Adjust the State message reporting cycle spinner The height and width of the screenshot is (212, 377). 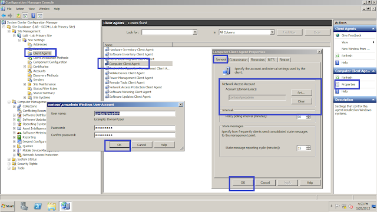pyautogui.click(x=308, y=148)
